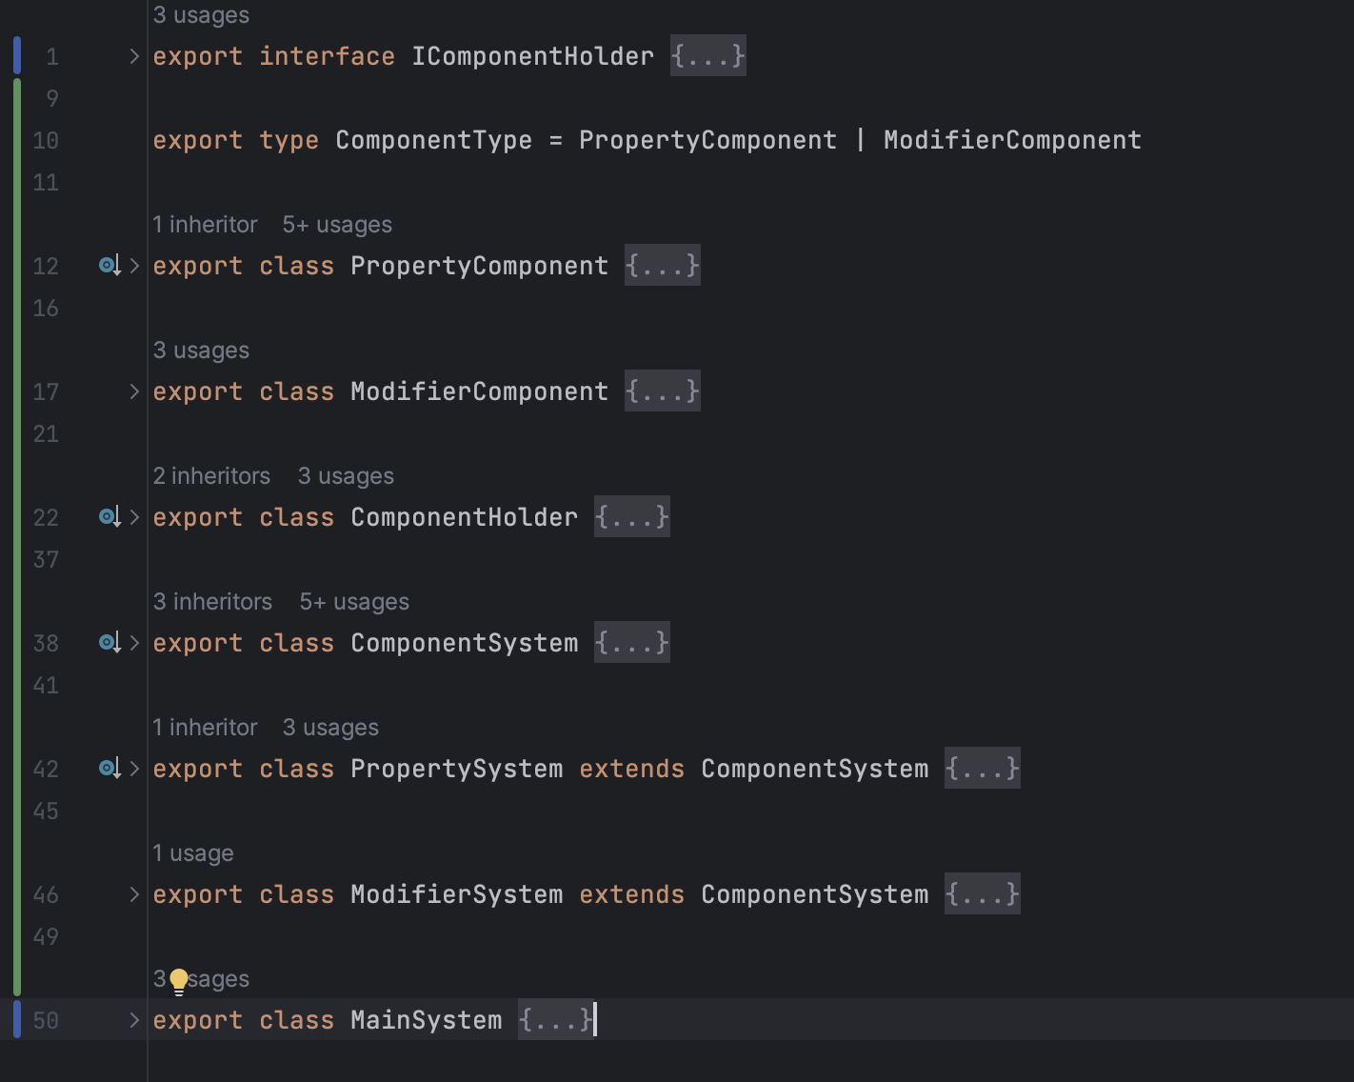The width and height of the screenshot is (1354, 1082).
Task: Click the yellow lightbulb quick-fix icon
Action: 179,981
